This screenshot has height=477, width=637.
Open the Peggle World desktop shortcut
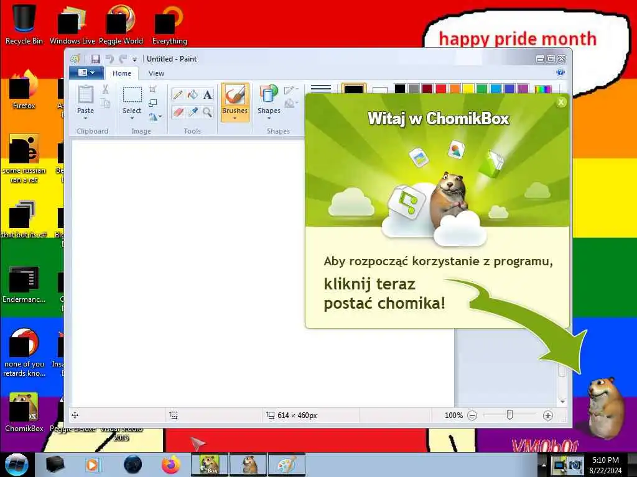[121, 24]
